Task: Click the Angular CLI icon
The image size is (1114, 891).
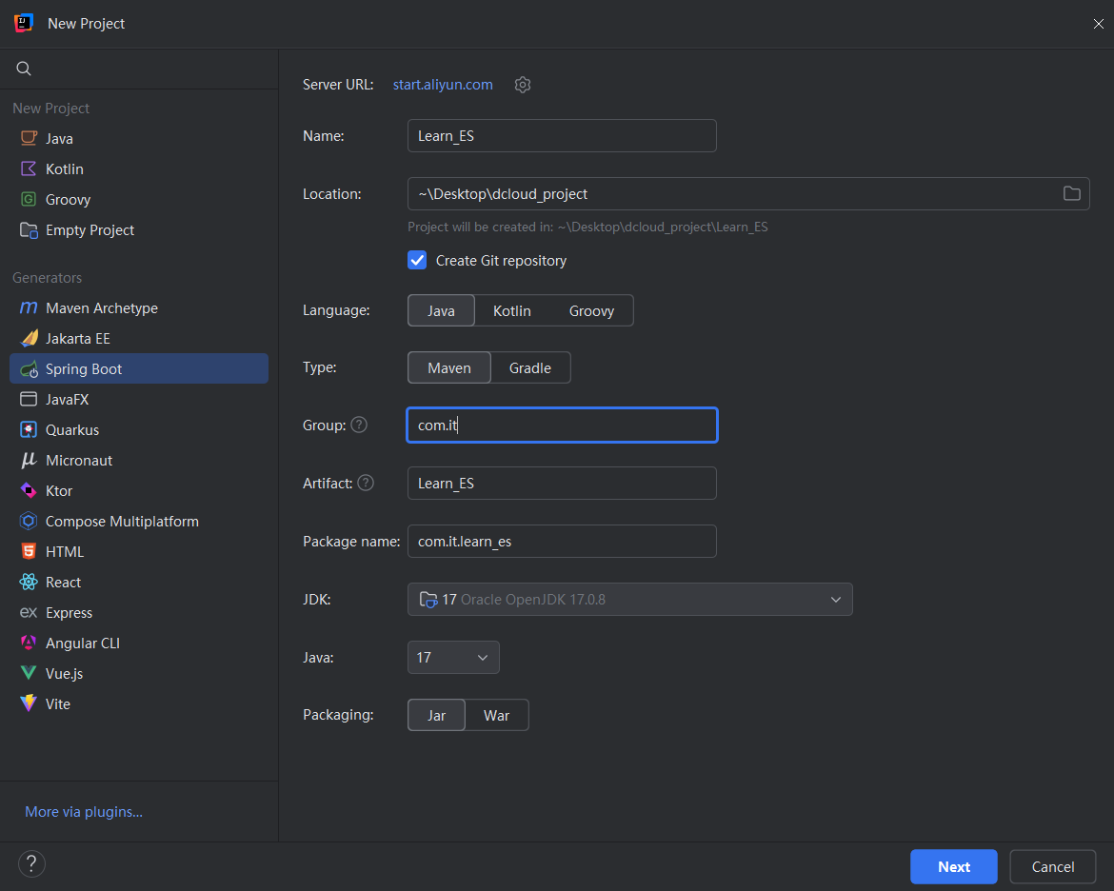Action: coord(29,643)
